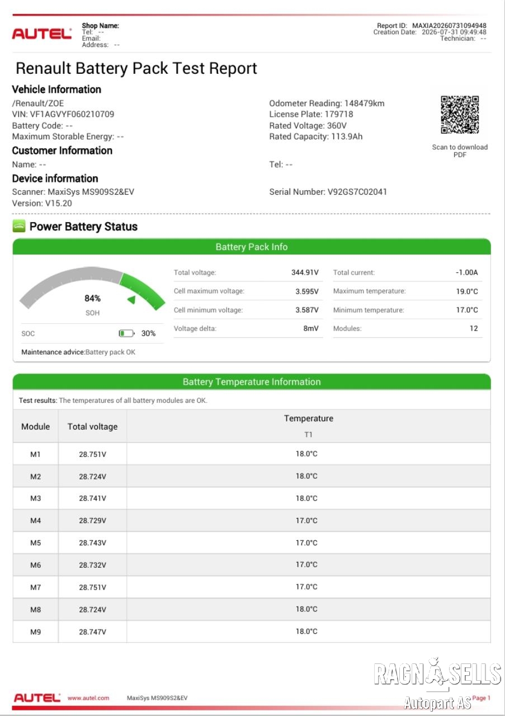Click the Total voltage column header in table
Viewport: 505px width, 716px height.
[x=93, y=426]
